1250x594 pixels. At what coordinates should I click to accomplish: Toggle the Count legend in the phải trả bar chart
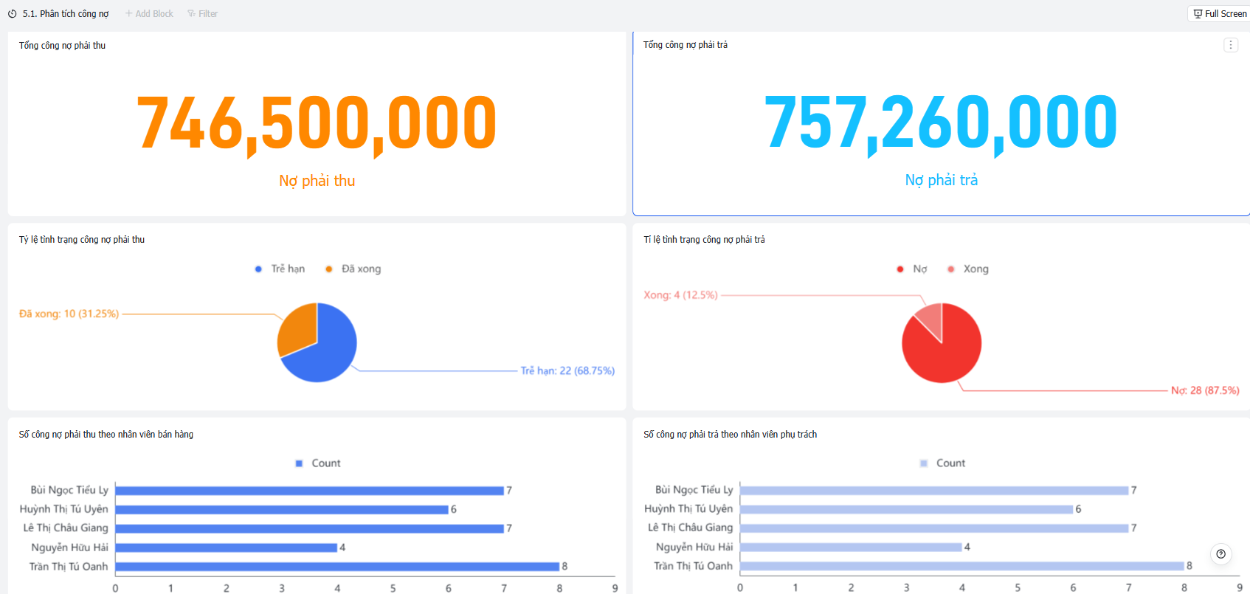point(942,463)
